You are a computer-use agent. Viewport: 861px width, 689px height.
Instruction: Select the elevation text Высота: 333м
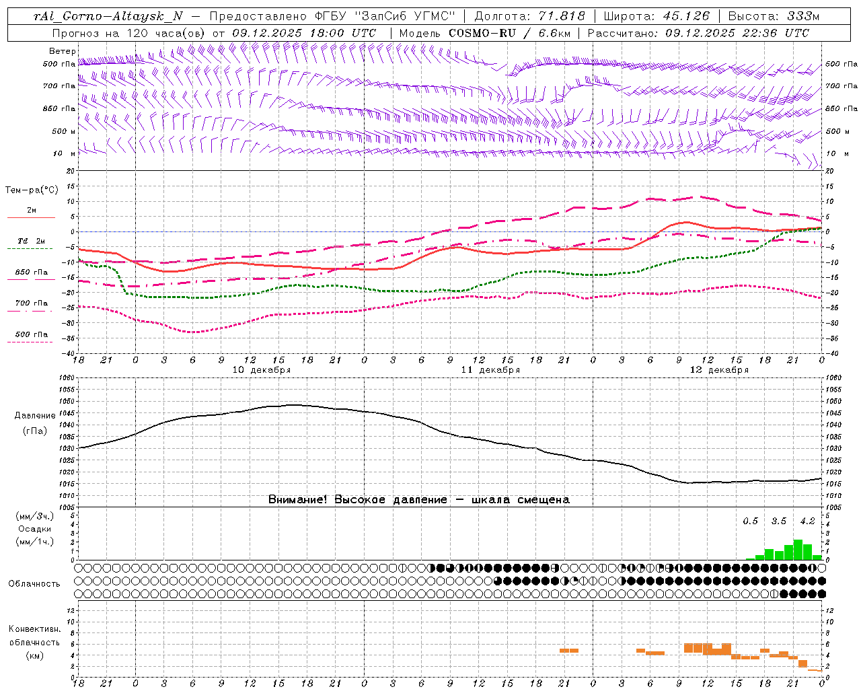(774, 16)
